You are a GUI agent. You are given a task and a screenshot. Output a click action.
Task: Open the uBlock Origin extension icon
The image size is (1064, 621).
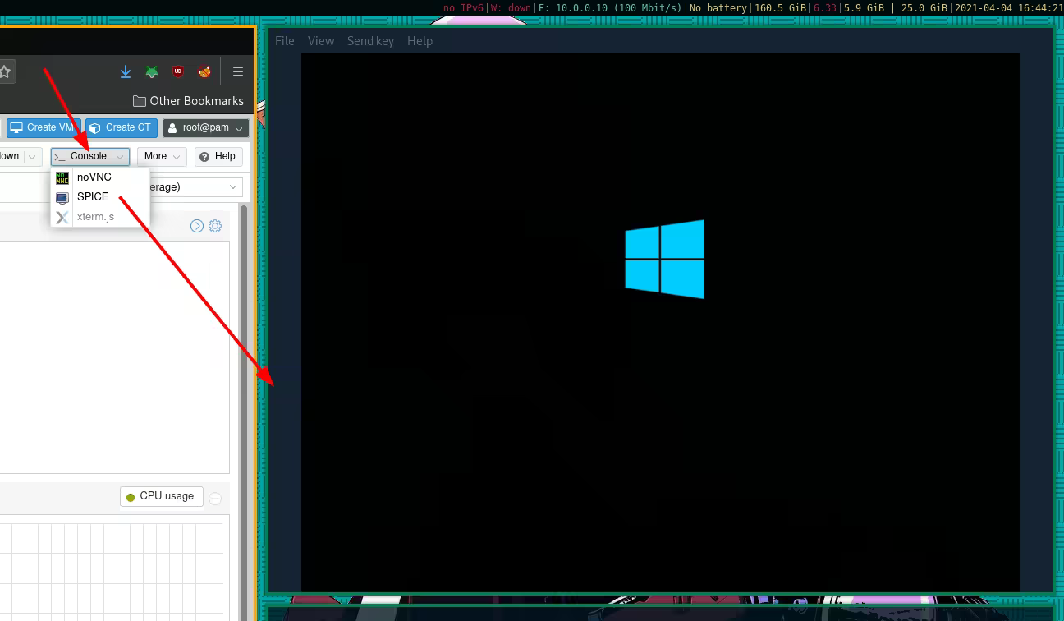[178, 71]
